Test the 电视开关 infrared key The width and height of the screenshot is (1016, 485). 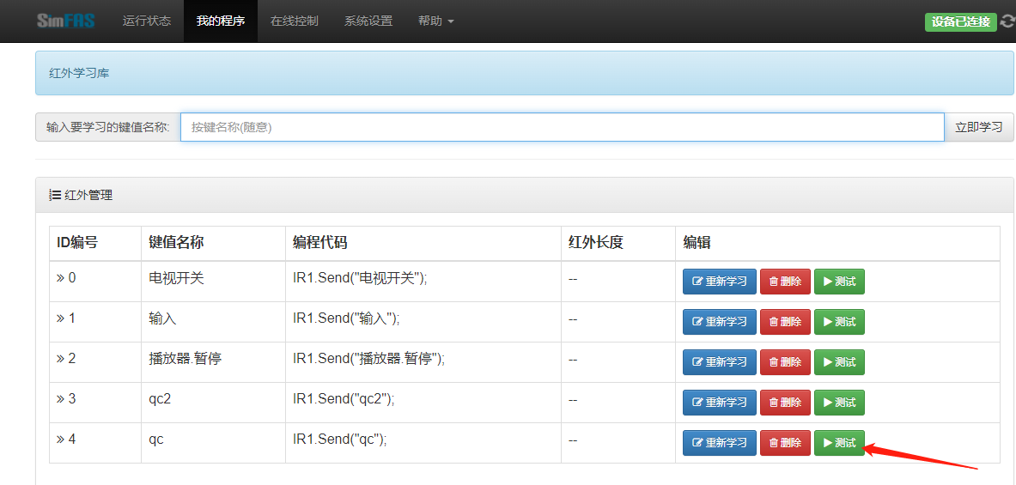pyautogui.click(x=839, y=282)
